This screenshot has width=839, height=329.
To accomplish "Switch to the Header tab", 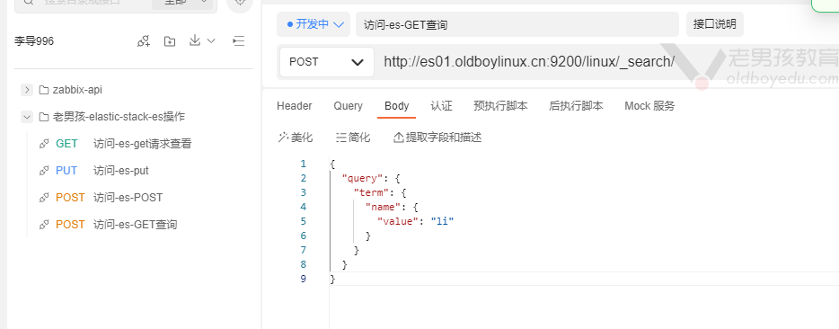I will (295, 106).
